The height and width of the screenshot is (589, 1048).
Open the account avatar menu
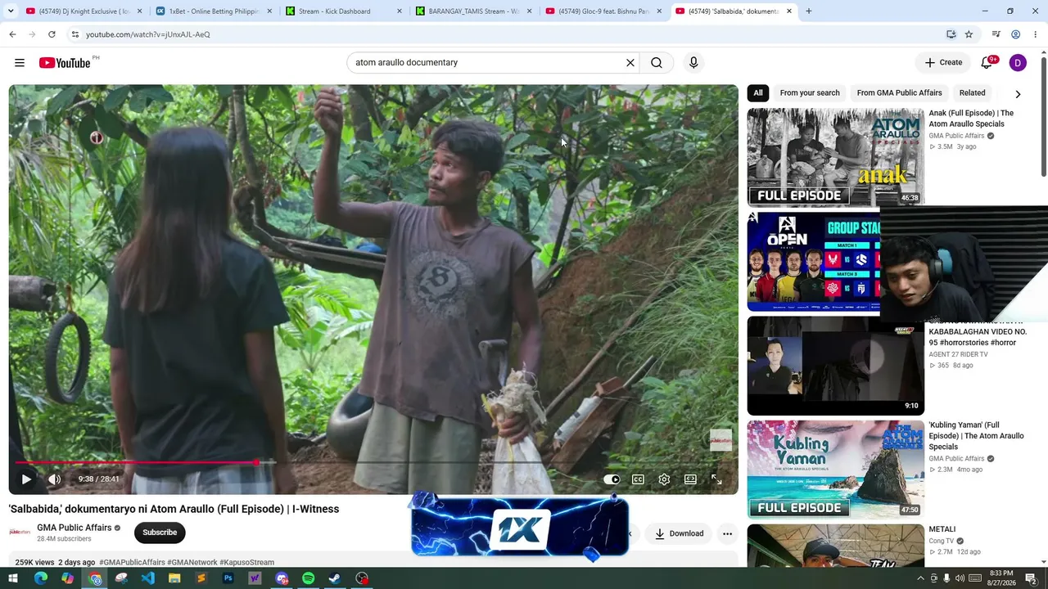(1018, 63)
